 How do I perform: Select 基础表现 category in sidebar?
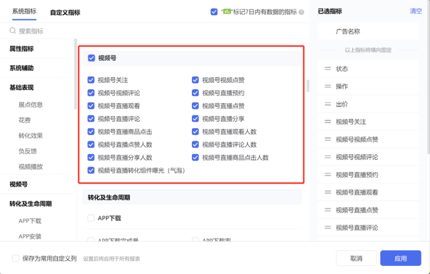tap(21, 88)
